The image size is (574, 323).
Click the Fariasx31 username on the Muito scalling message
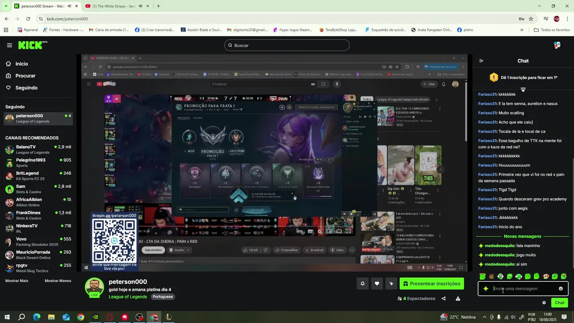pos(487,113)
